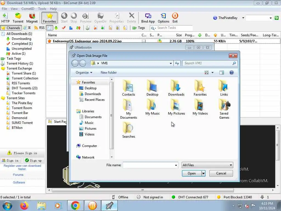Select the Saved Games folder

click(x=224, y=109)
